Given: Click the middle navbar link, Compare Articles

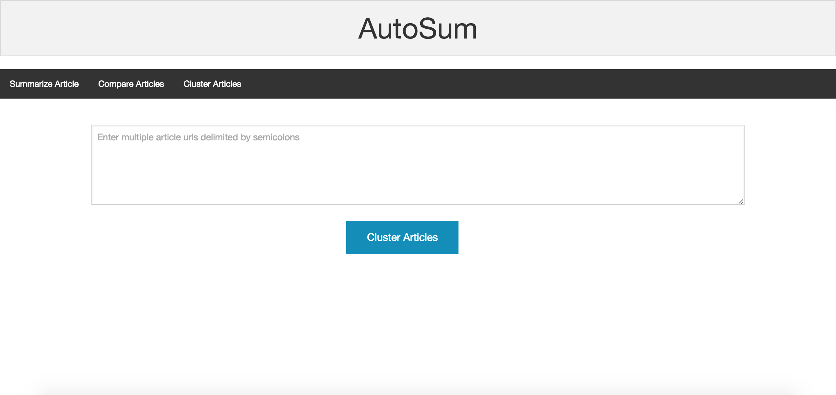Looking at the screenshot, I should pos(131,84).
